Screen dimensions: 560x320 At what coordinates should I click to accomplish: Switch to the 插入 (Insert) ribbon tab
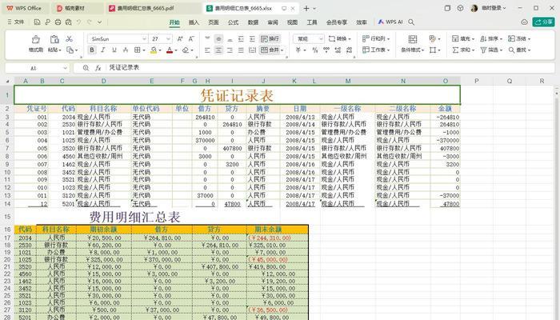click(x=194, y=22)
